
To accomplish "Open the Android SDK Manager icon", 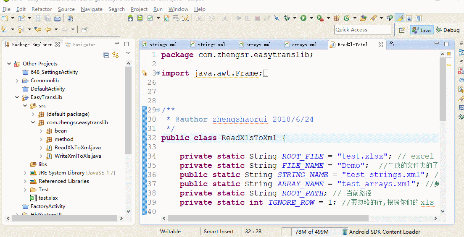I will 130,18.
